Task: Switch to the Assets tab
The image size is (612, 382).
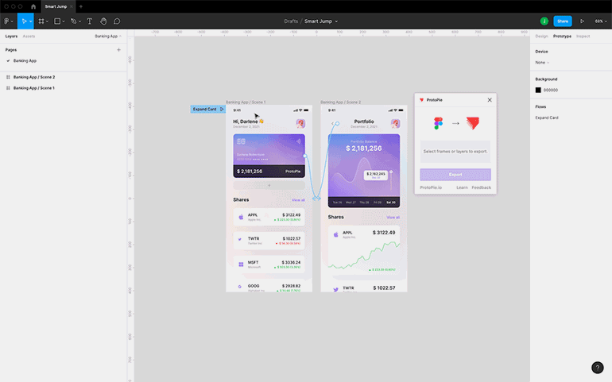Action: (x=29, y=36)
